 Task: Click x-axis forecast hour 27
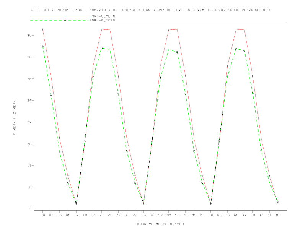click(x=118, y=215)
